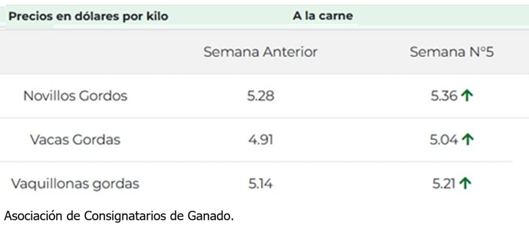Viewport: 529px width, 235px height.
Task: Open the Vaquillonas gordas row label
Action: click(x=75, y=183)
